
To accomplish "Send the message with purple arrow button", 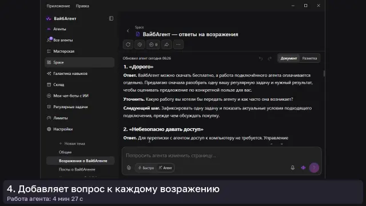I will point(314,168).
